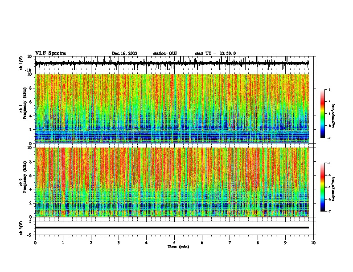This screenshot has width=353, height=272.
Task: Click the 'Time (min)' x-axis label
Action: pos(178,247)
